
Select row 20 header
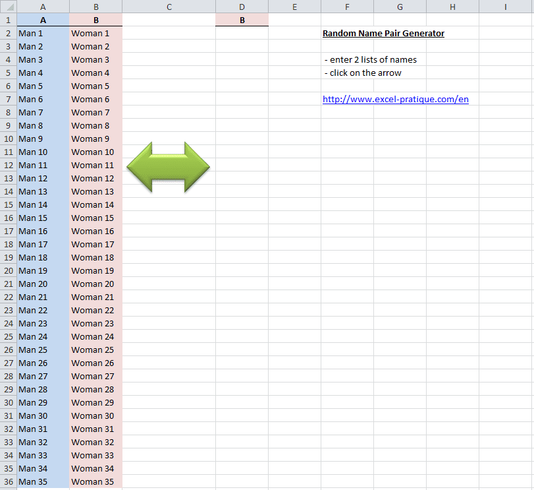pos(9,271)
